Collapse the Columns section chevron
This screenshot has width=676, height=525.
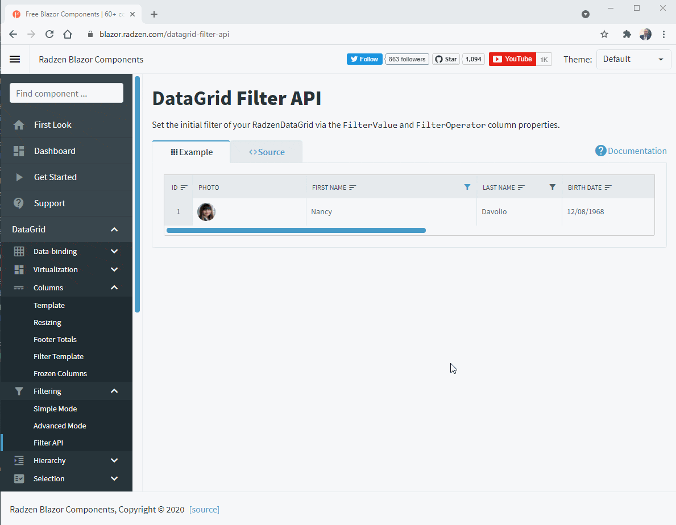(x=114, y=287)
